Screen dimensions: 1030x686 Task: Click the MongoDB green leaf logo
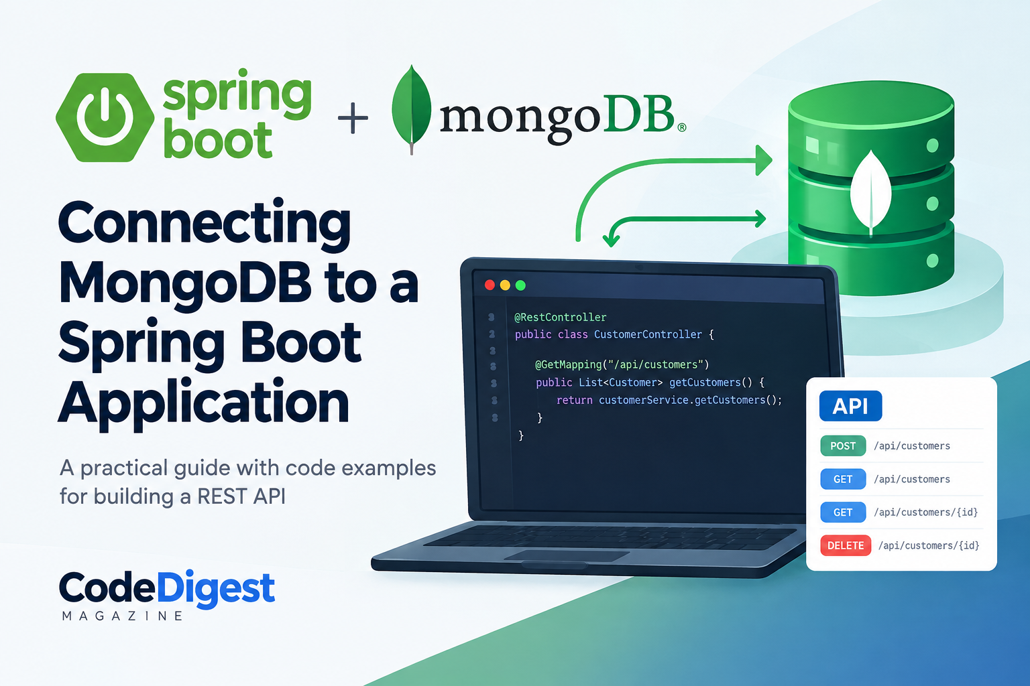[x=411, y=109]
